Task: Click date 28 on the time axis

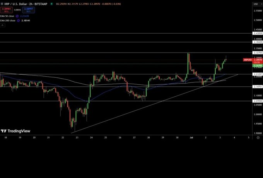Action: point(149,138)
